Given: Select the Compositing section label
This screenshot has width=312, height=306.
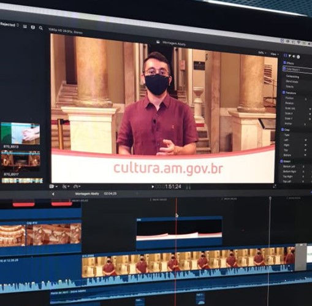Looking at the screenshot, I should tap(292, 77).
